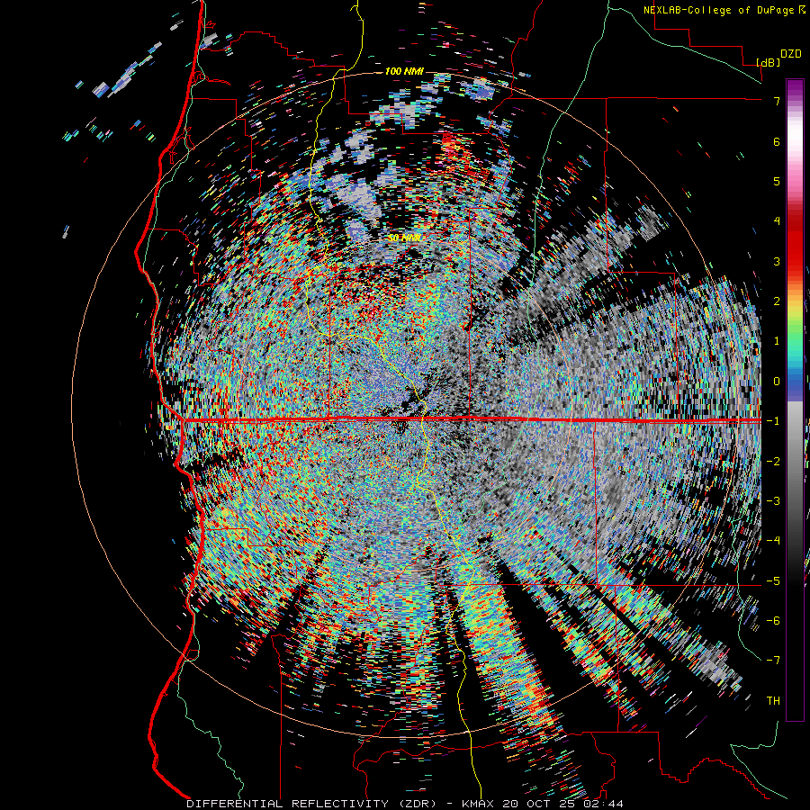
Task: Click the Differential Reflectivity KMAX timestamp caption
Action: (x=404, y=804)
